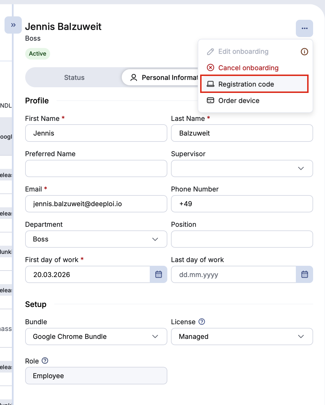The height and width of the screenshot is (405, 325).
Task: Open calendar picker for Last day of work
Action: coord(304,274)
